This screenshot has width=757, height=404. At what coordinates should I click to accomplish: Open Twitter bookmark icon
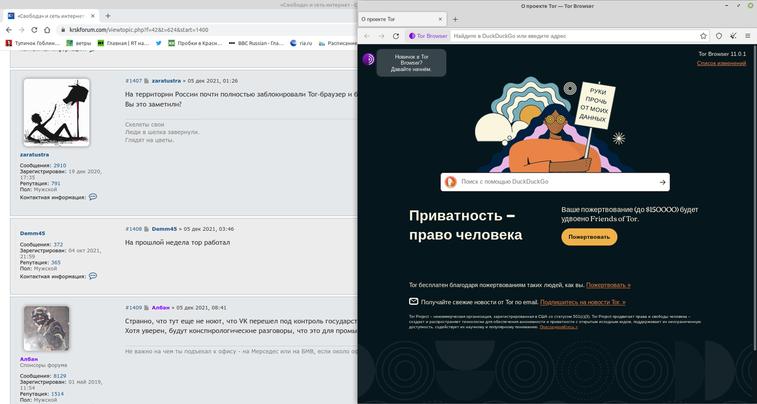coord(159,43)
